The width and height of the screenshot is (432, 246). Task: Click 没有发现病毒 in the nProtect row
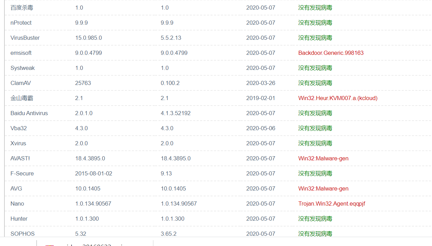point(315,23)
